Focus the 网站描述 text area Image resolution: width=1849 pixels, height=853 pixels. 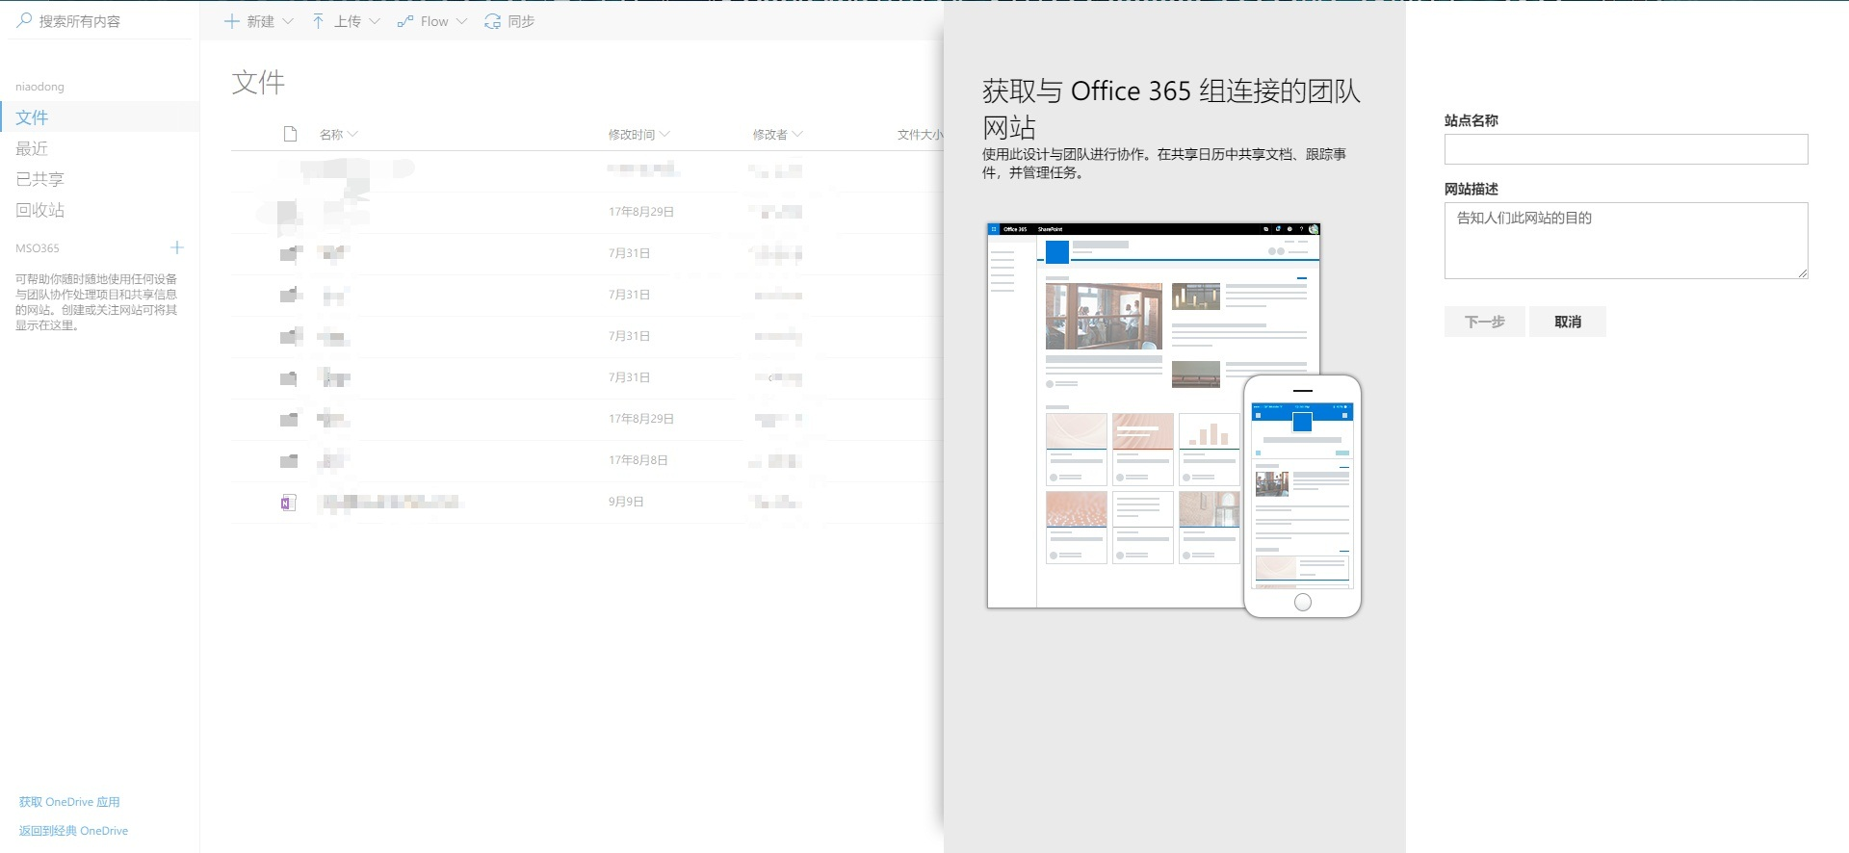[x=1626, y=241]
